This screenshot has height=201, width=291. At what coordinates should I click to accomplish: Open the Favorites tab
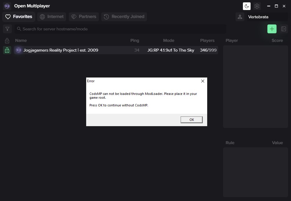pos(19,17)
